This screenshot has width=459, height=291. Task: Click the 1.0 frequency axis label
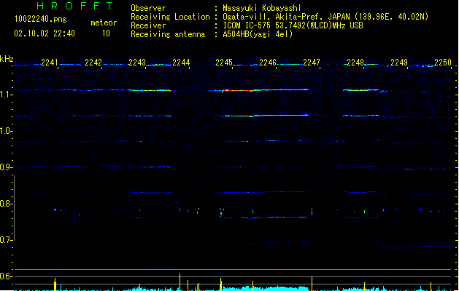point(7,131)
